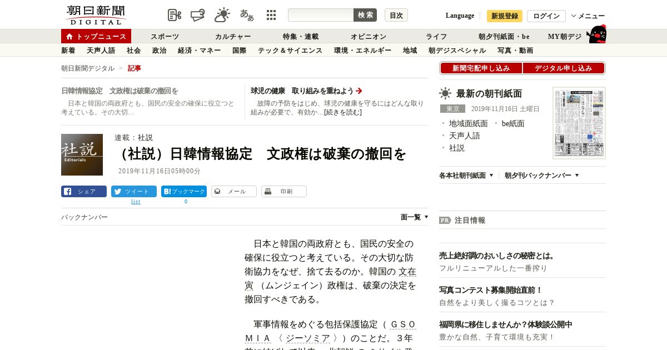Viewport: 667px width, 350px height.
Task: Expand the メニュー dropdown
Action: pos(588,16)
